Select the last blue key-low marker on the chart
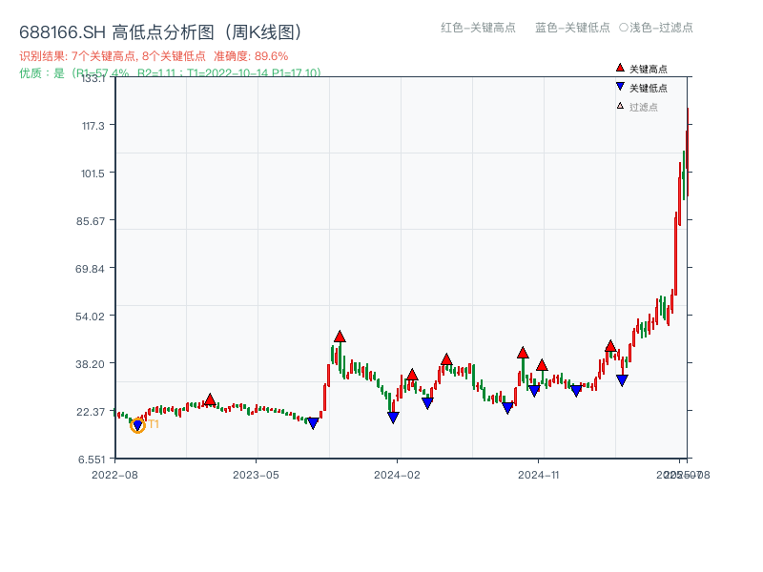The width and height of the screenshot is (763, 572). pos(622,380)
